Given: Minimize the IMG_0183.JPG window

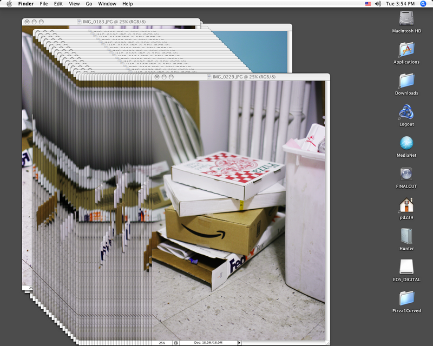Looking at the screenshot, I should [x=34, y=22].
